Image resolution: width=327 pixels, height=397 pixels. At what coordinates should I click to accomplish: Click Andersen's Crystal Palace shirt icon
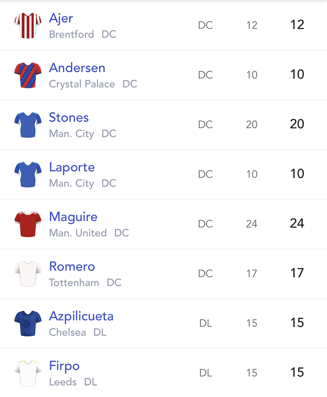coord(28,75)
